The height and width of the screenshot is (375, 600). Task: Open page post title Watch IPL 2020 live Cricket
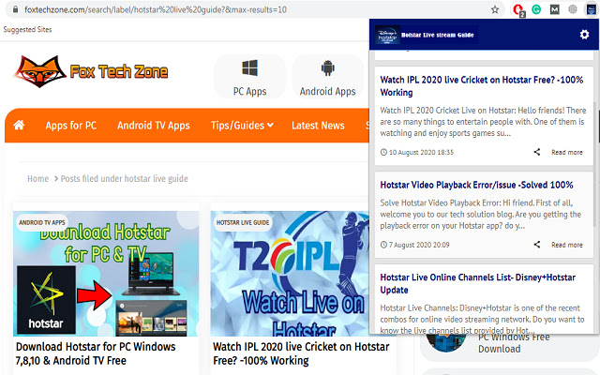pyautogui.click(x=301, y=353)
